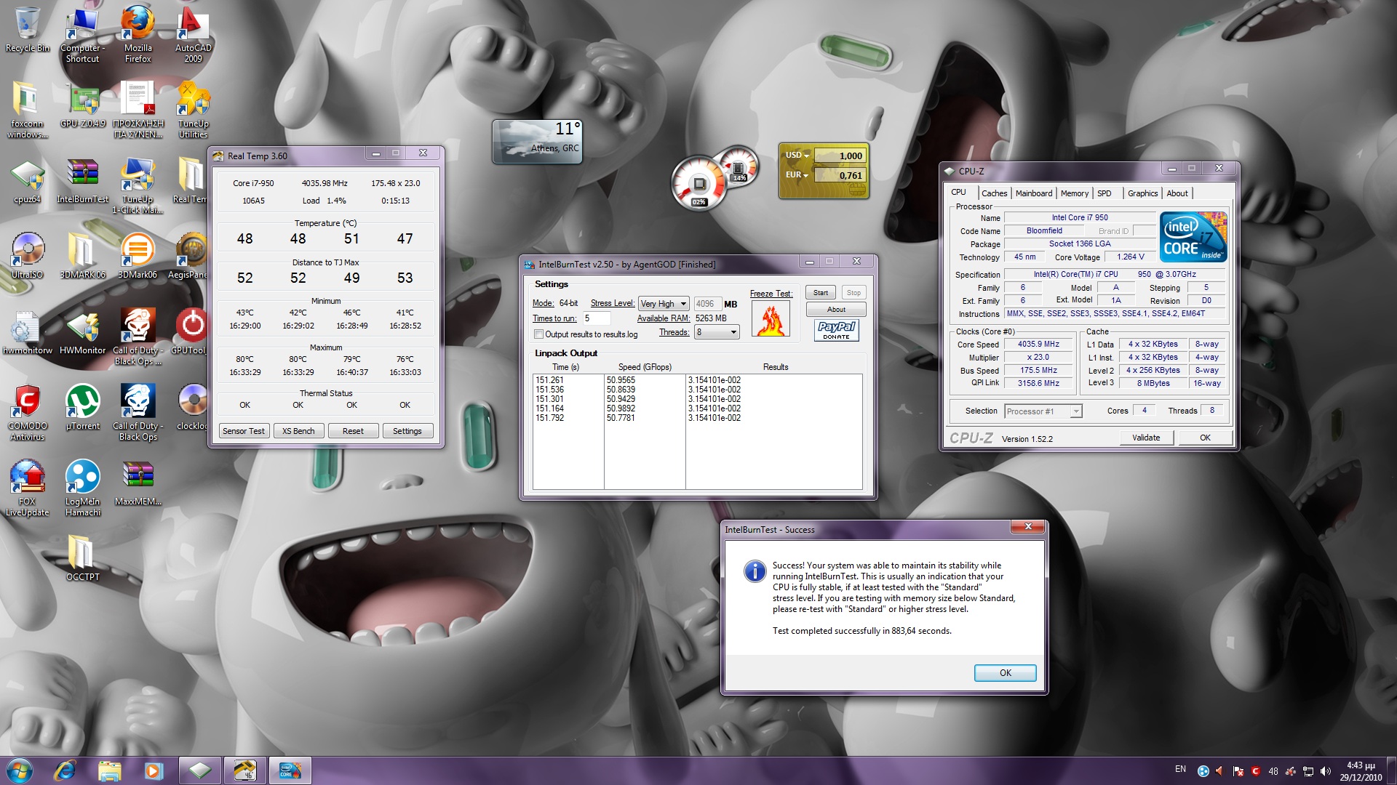
Task: Click the Times to run input field
Action: (596, 318)
